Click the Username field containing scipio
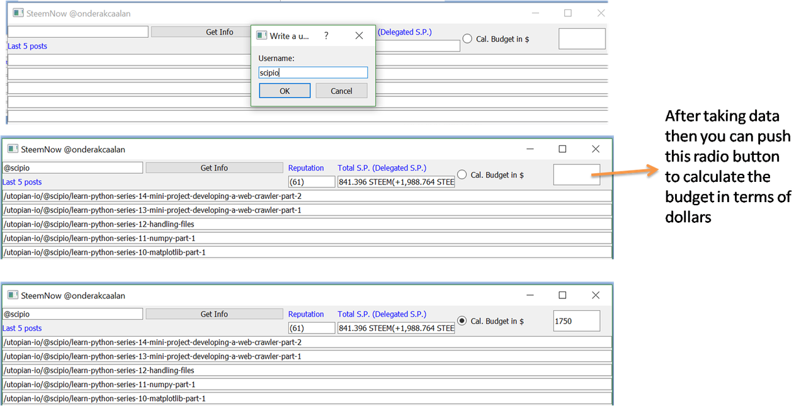The height and width of the screenshot is (406, 806). click(313, 72)
